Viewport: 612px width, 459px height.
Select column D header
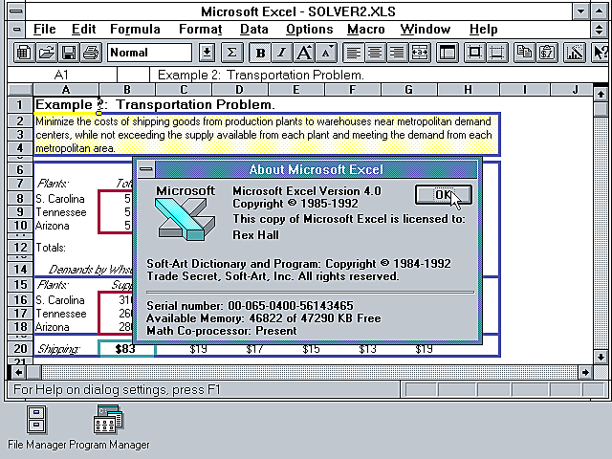(239, 90)
